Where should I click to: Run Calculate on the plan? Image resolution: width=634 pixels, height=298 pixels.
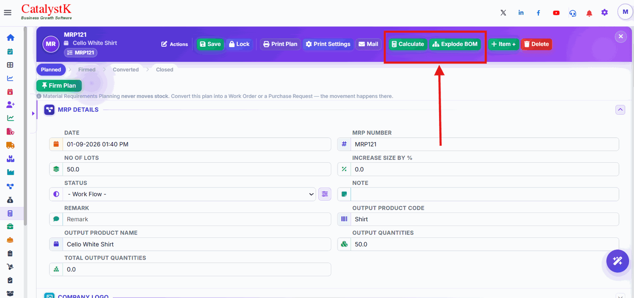[408, 44]
